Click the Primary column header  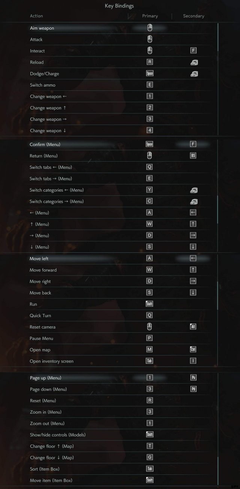click(x=150, y=16)
